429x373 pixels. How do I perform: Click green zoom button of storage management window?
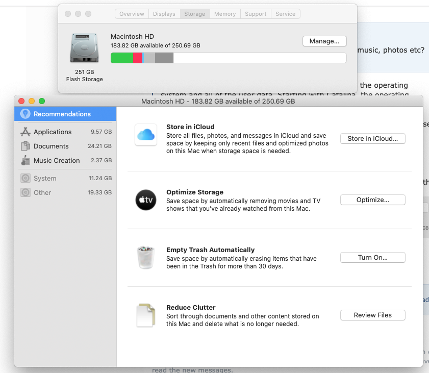coord(42,101)
